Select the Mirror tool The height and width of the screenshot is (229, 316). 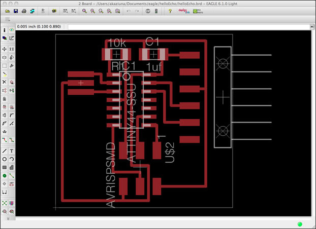tap(5, 57)
